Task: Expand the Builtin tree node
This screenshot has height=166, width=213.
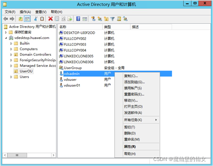Action: point(11,43)
